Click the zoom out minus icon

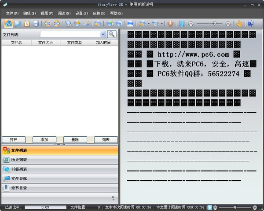coord(191,24)
